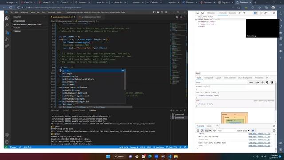Toggle device emulation icon in DevTools
The width and height of the screenshot is (284, 160).
[202, 13]
